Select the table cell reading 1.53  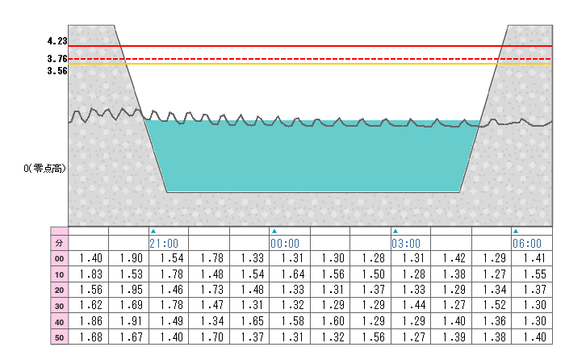click(128, 274)
